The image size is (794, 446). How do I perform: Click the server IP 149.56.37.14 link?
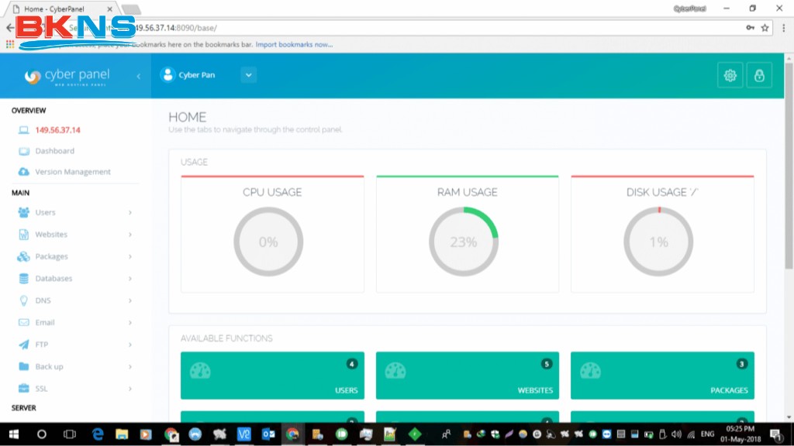[57, 130]
